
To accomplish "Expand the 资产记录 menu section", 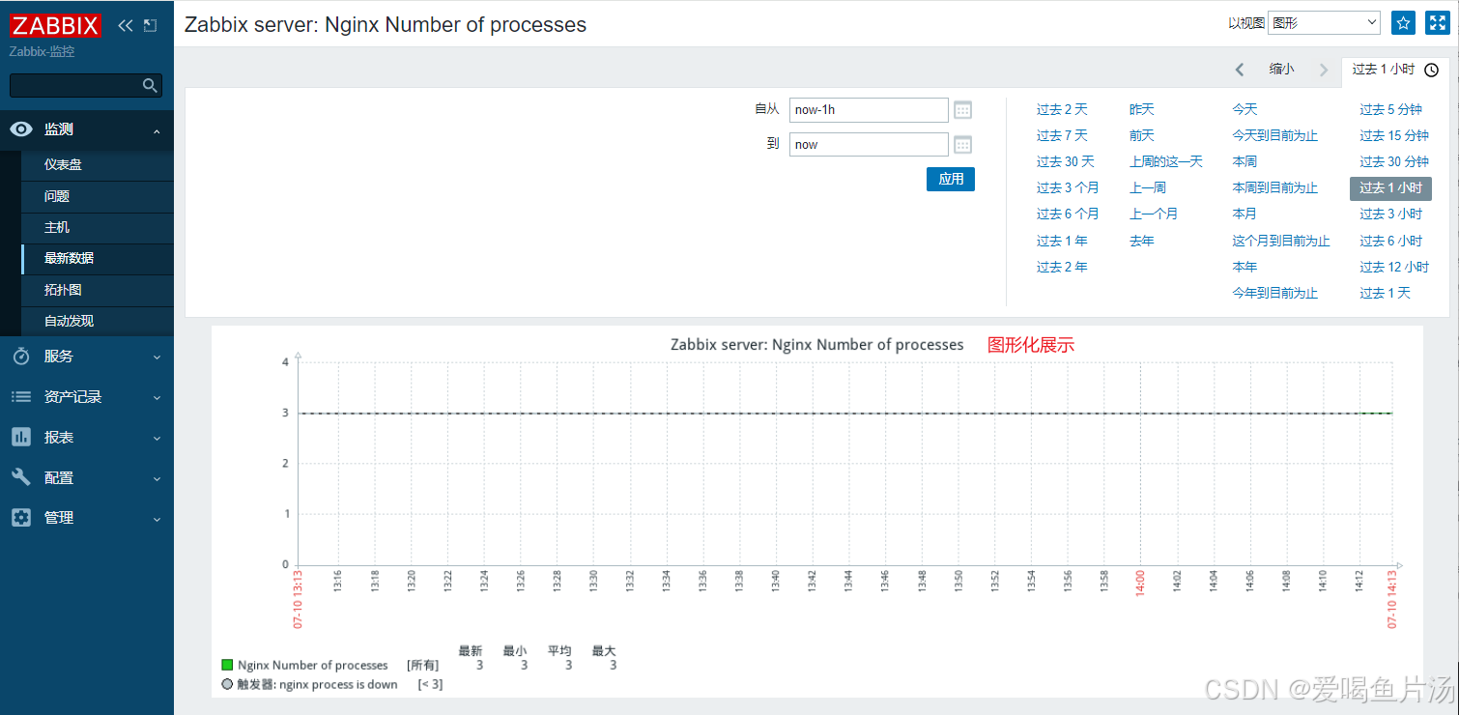I will coord(157,398).
